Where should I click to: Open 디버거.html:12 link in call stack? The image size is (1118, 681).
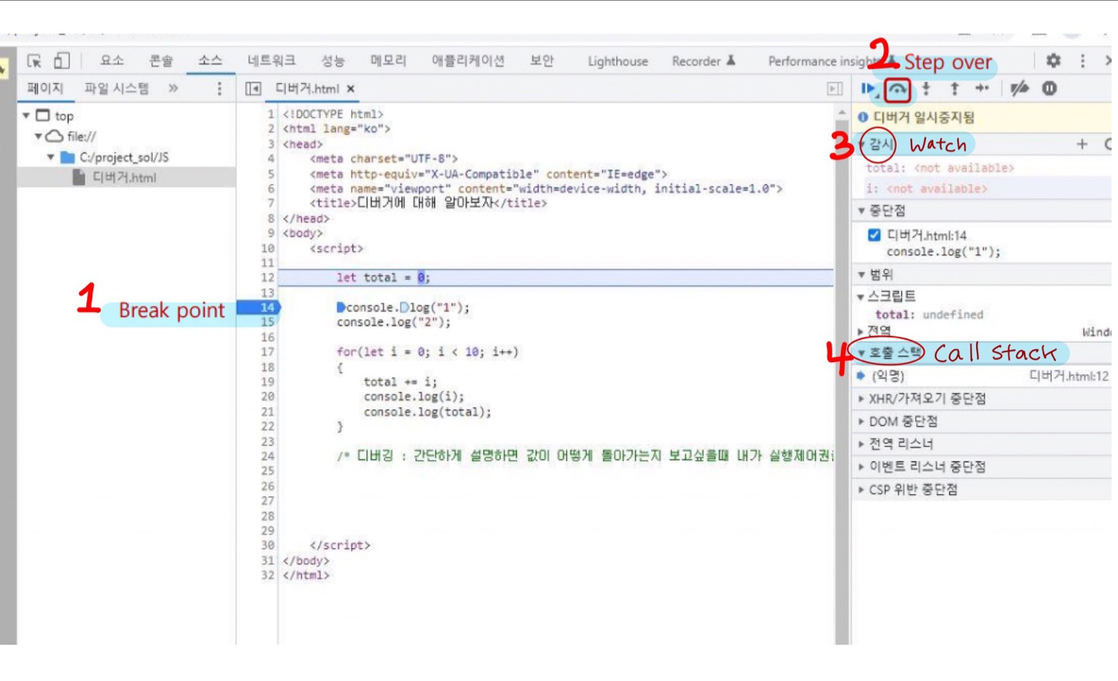point(1068,376)
